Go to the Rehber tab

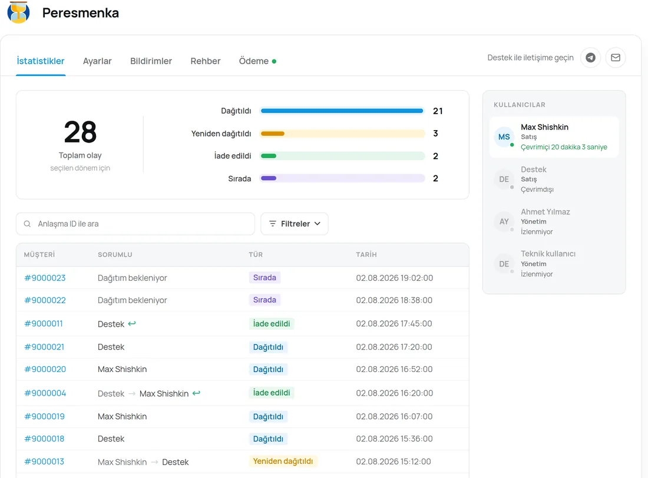[206, 61]
